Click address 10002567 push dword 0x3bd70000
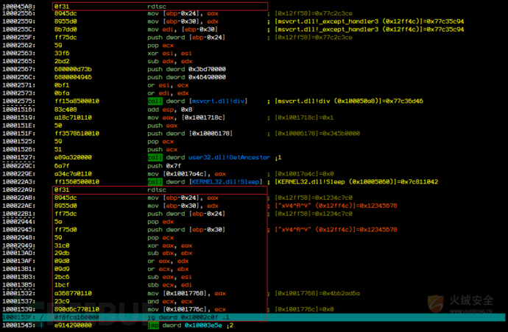Image resolution: width=508 pixels, height=332 pixels. [114, 69]
